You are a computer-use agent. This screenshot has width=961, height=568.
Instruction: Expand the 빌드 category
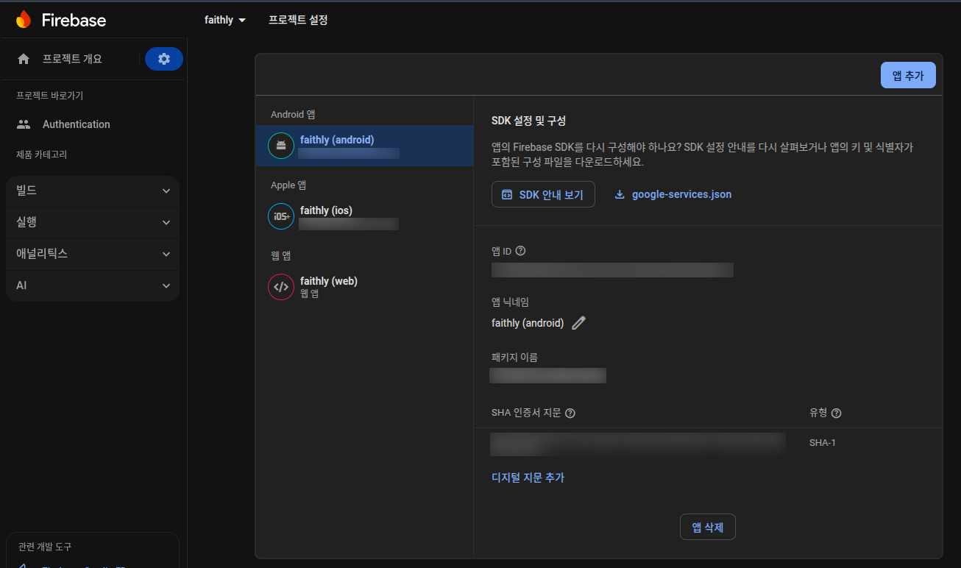point(93,191)
